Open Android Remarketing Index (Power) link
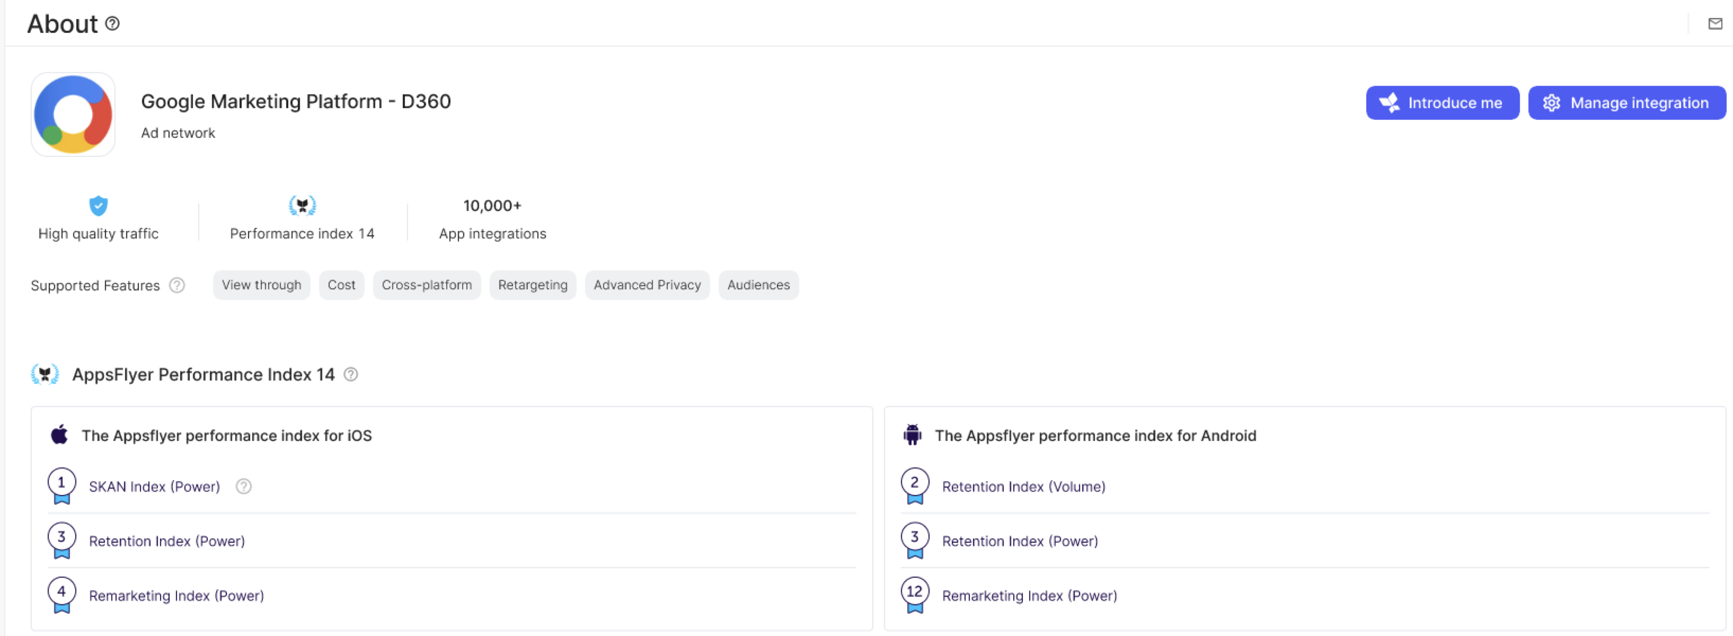Image resolution: width=1733 pixels, height=636 pixels. 1029,596
